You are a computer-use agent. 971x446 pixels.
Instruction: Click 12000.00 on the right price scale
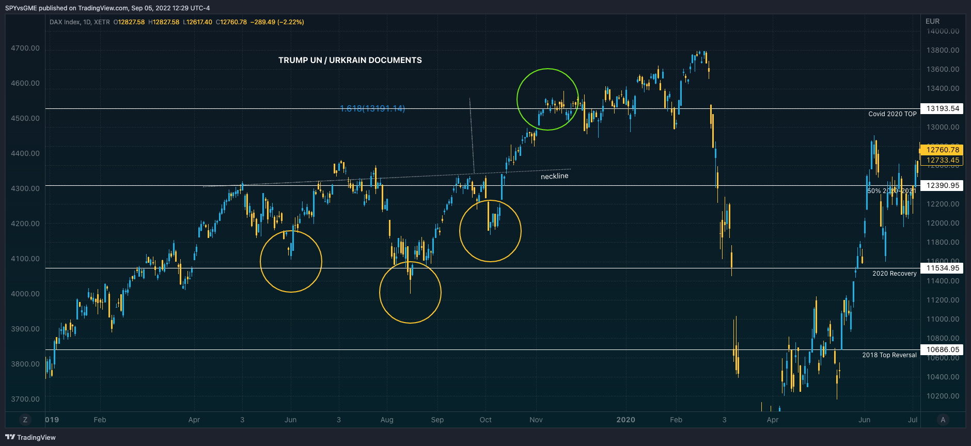(943, 223)
